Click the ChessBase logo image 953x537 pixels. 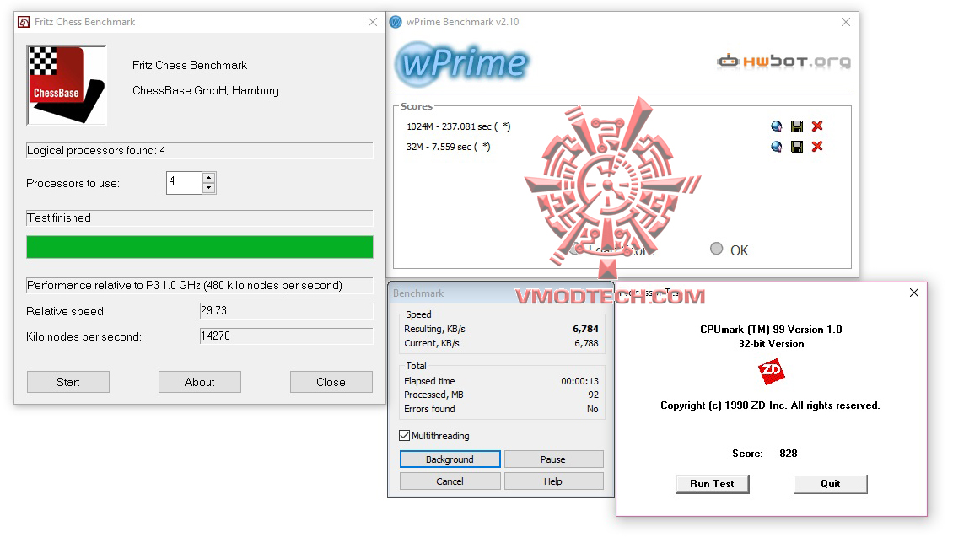coord(67,85)
